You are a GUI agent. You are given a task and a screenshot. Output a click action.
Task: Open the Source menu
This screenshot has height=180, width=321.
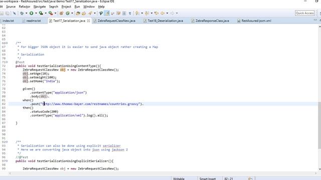(x=11, y=6)
